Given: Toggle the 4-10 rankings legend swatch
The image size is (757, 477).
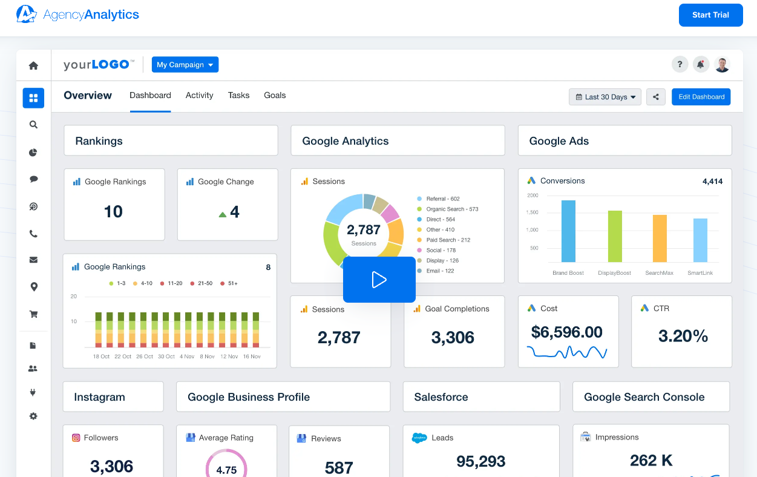Looking at the screenshot, I should (136, 283).
